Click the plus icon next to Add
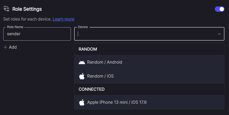The width and height of the screenshot is (229, 115). point(5,47)
